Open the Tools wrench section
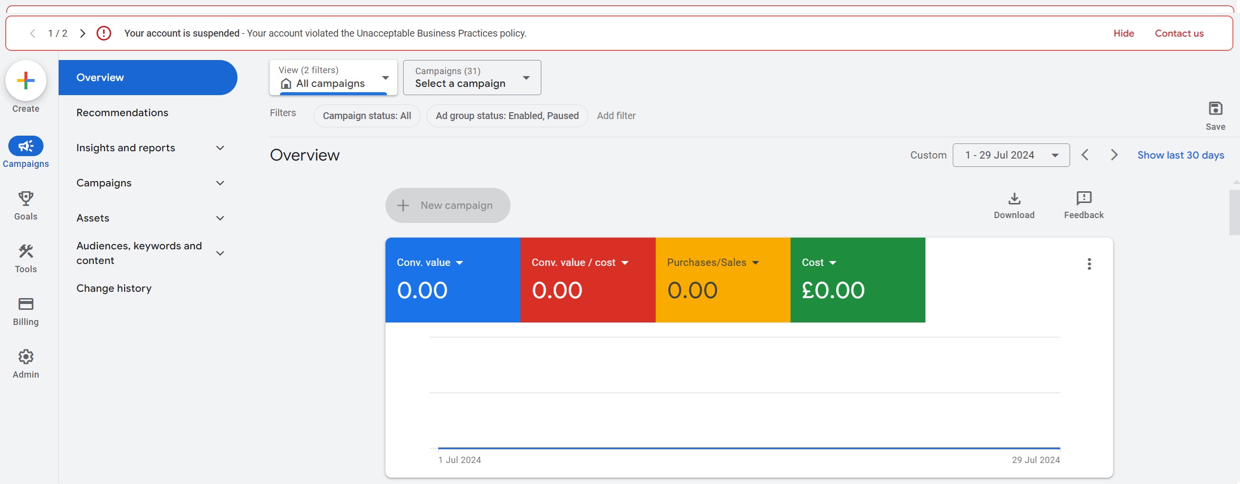 click(26, 259)
